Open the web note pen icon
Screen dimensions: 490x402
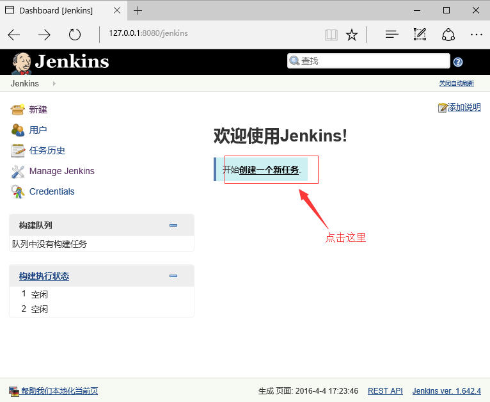point(420,35)
